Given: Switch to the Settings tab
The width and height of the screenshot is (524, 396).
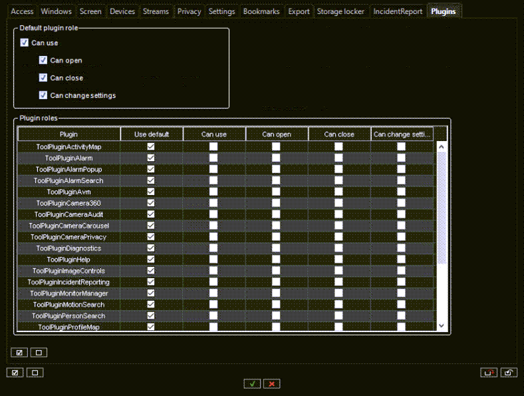Looking at the screenshot, I should point(222,11).
